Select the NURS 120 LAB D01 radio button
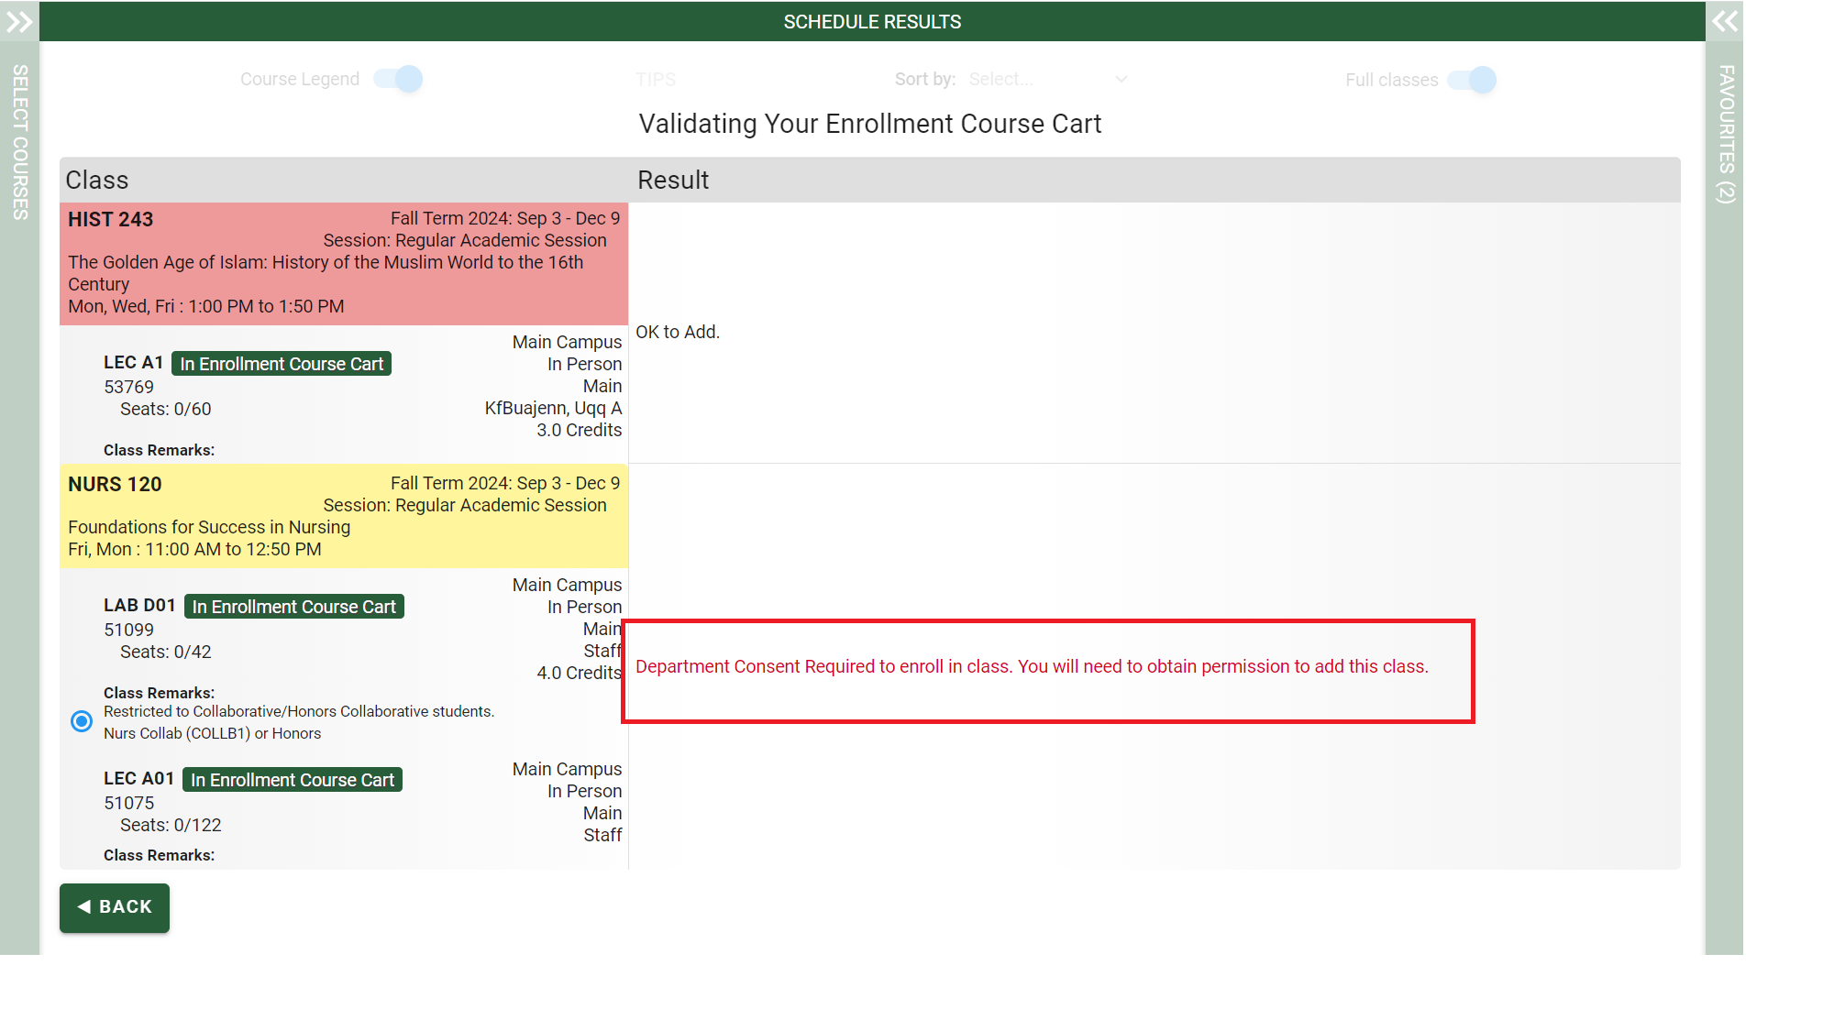Image resolution: width=1834 pixels, height=1031 pixels. point(82,721)
